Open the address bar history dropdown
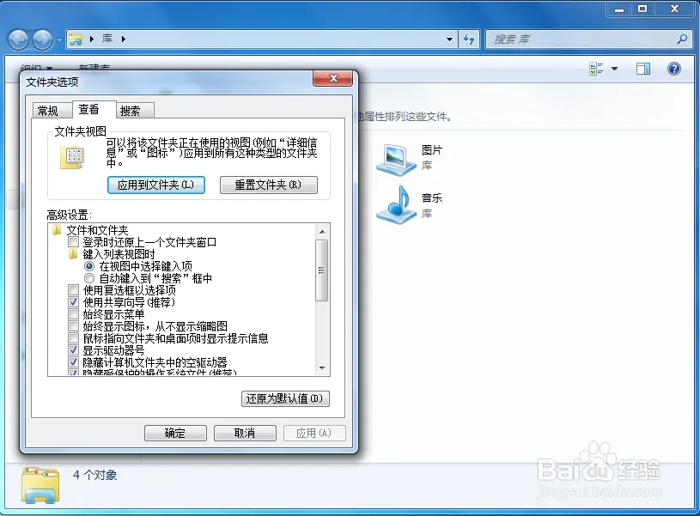The width and height of the screenshot is (700, 516). (x=449, y=39)
